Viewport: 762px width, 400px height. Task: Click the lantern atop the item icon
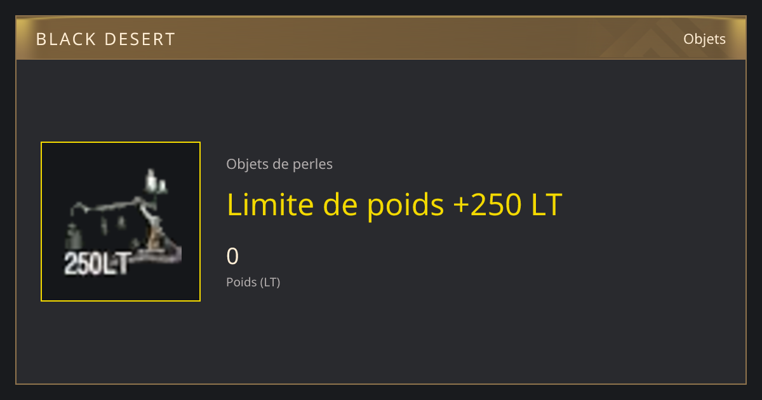coord(154,182)
